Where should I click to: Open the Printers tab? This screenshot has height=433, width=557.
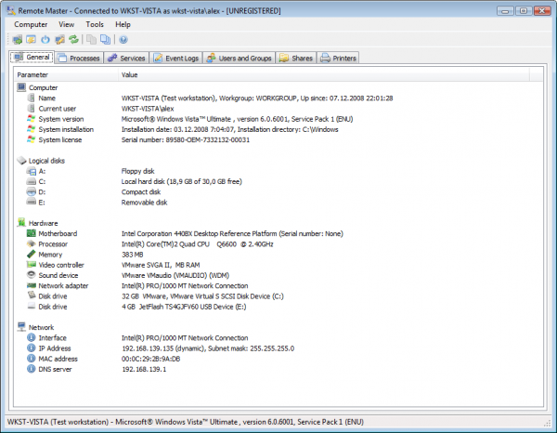(x=338, y=58)
